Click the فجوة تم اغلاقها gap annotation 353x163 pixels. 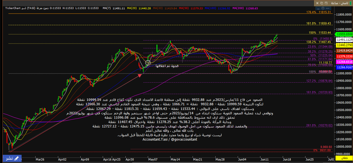tap(167, 66)
